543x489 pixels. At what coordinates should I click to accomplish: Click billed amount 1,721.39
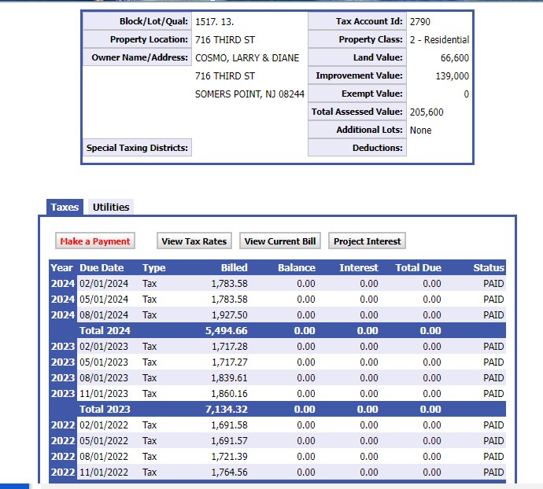tap(230, 457)
